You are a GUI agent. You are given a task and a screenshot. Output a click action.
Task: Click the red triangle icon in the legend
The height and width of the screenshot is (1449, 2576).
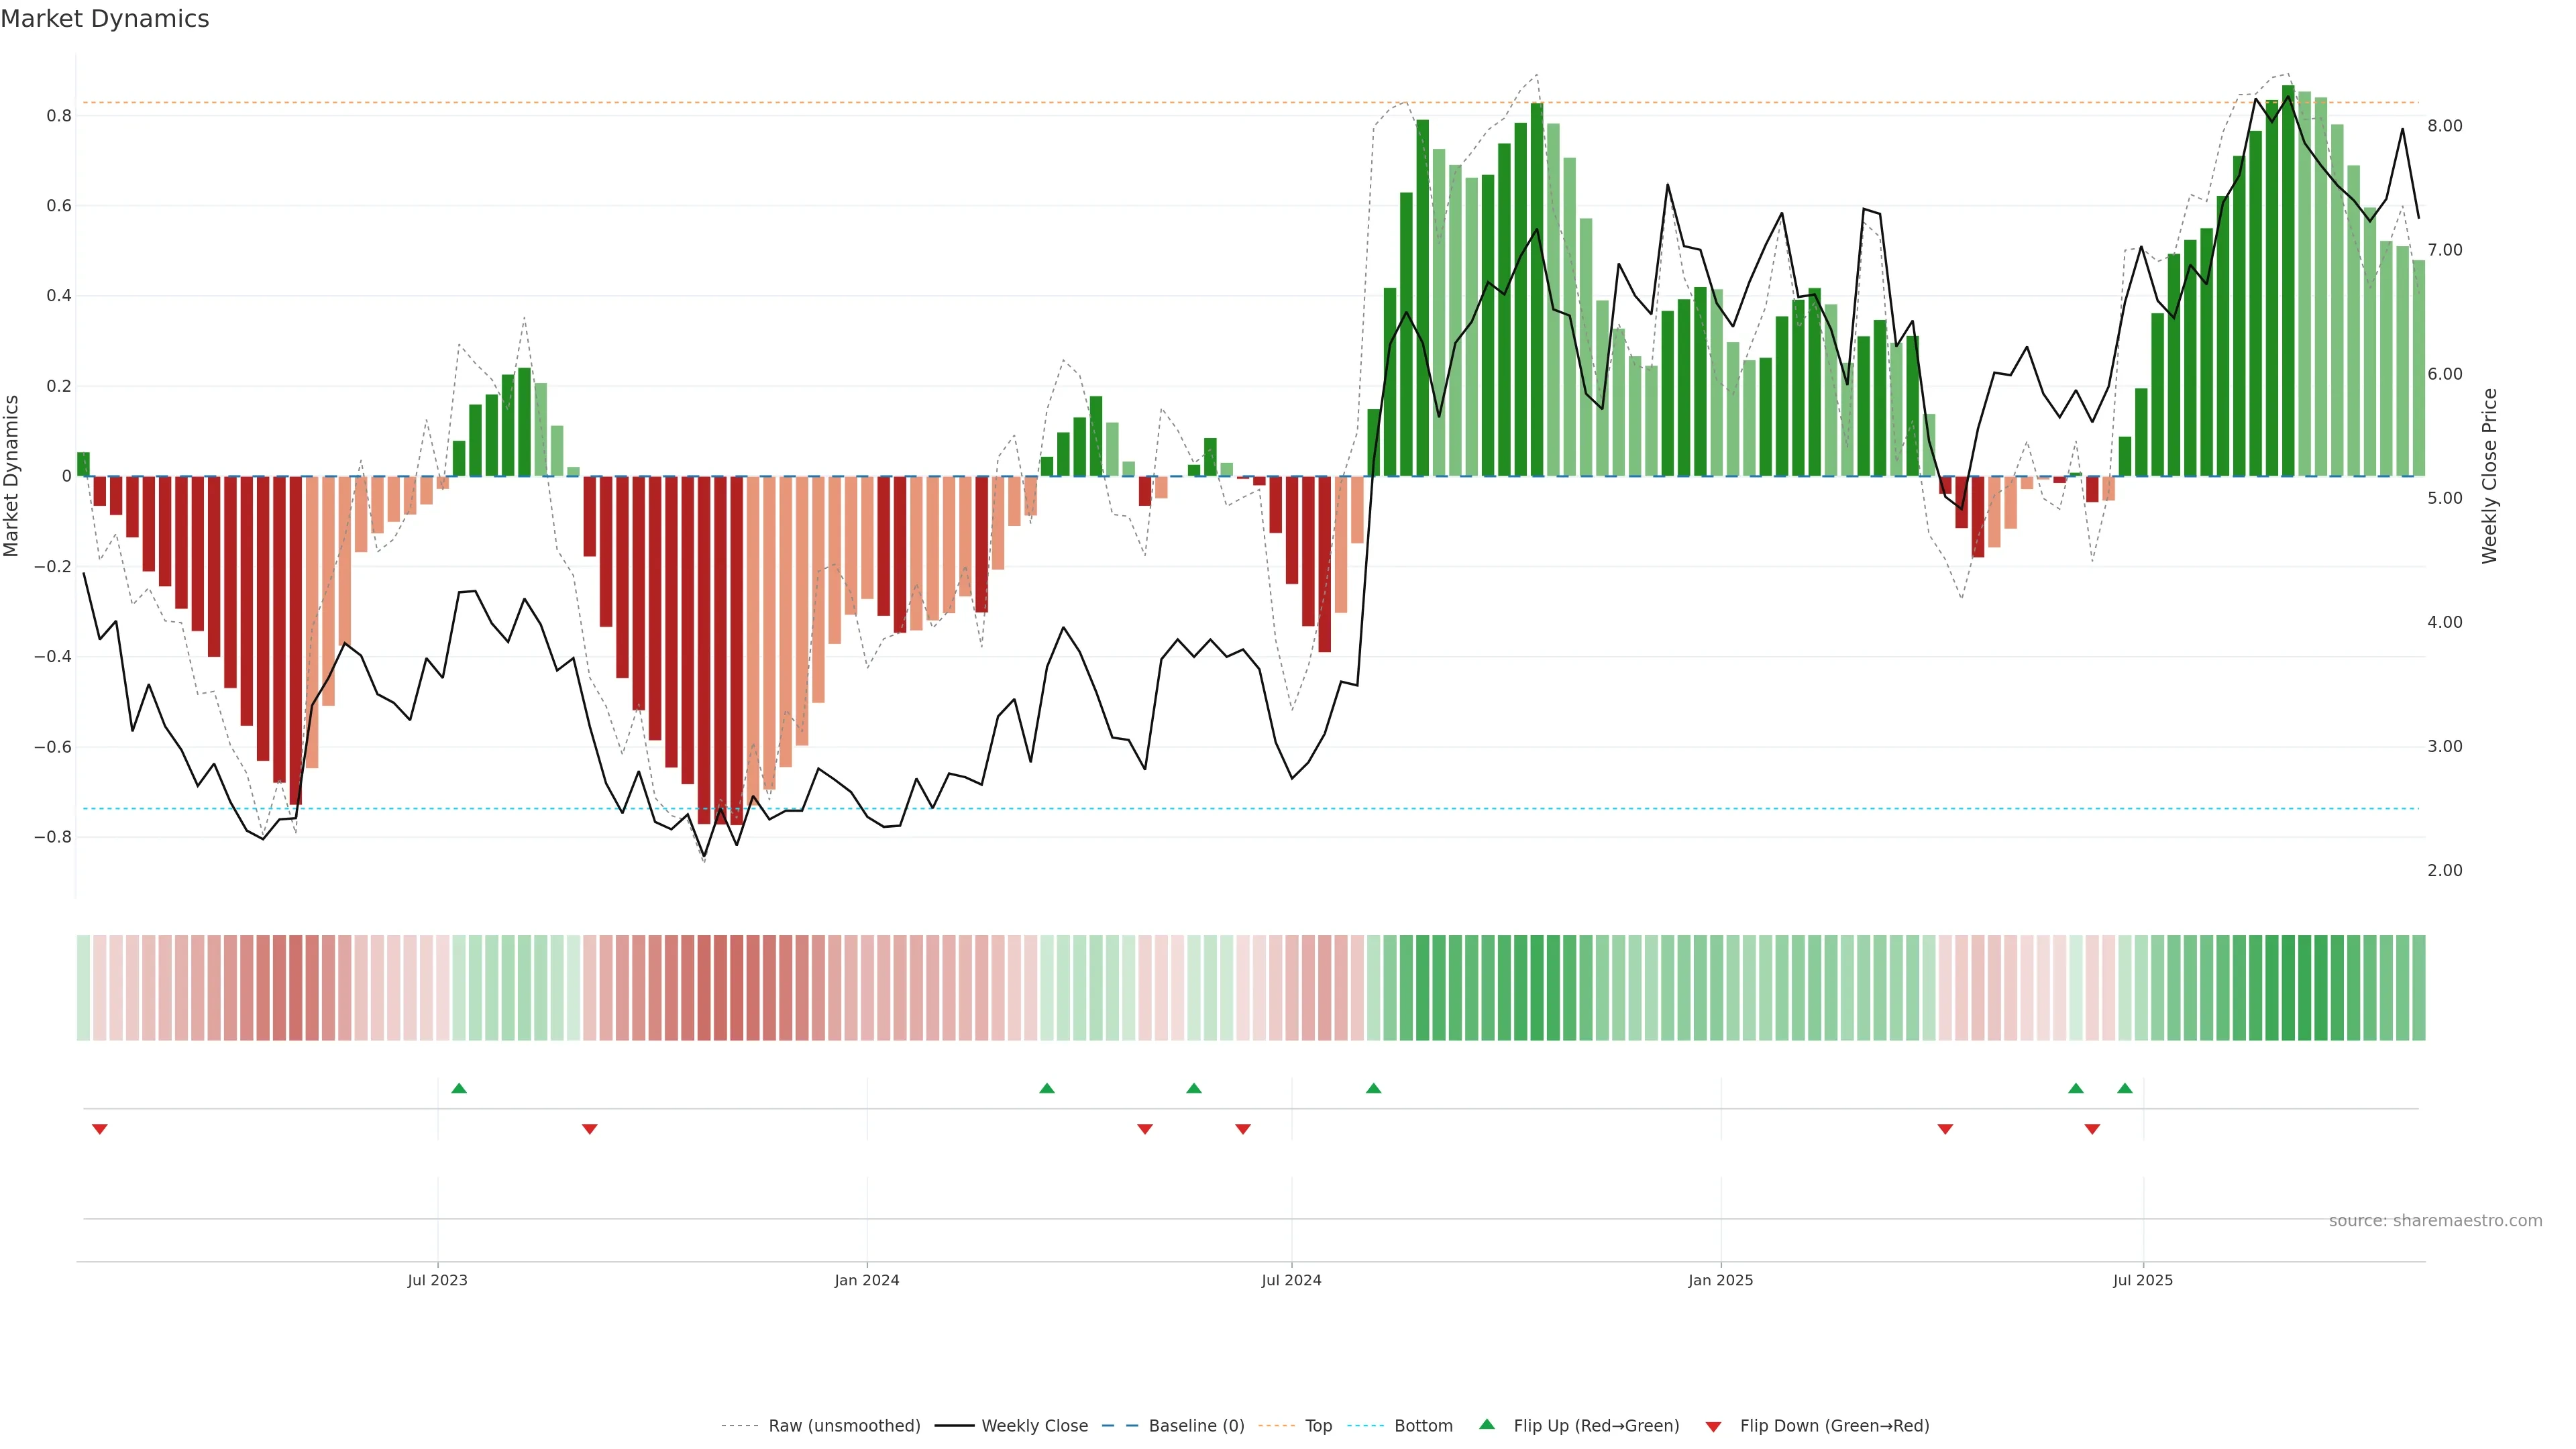point(1713,1427)
